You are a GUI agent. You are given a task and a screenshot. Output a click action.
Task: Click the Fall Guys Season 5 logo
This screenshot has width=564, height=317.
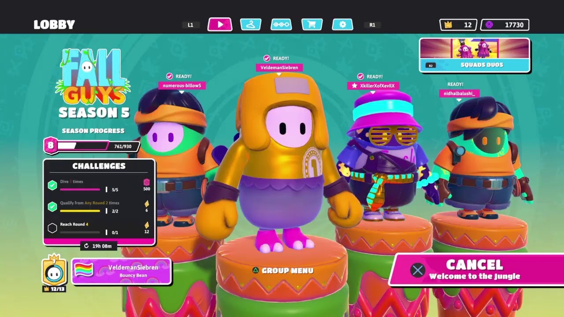[93, 84]
